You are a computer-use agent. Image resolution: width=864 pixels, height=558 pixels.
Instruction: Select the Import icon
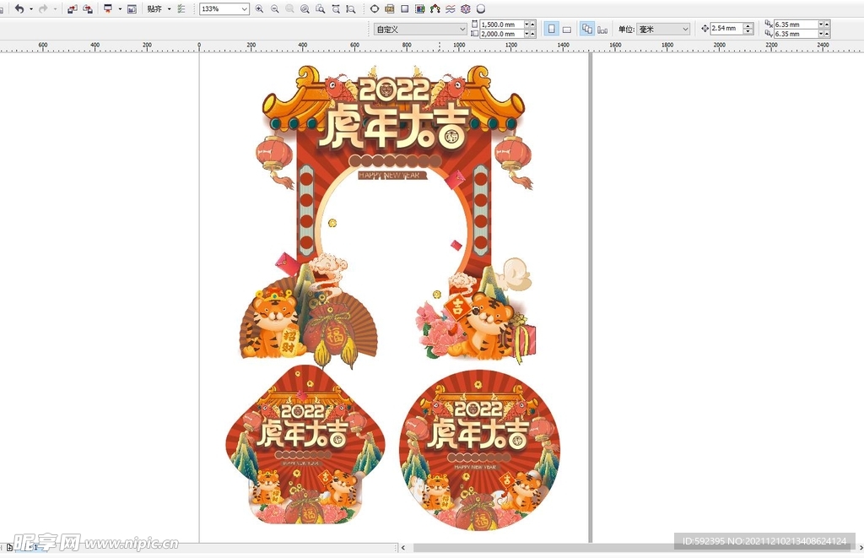[72, 8]
